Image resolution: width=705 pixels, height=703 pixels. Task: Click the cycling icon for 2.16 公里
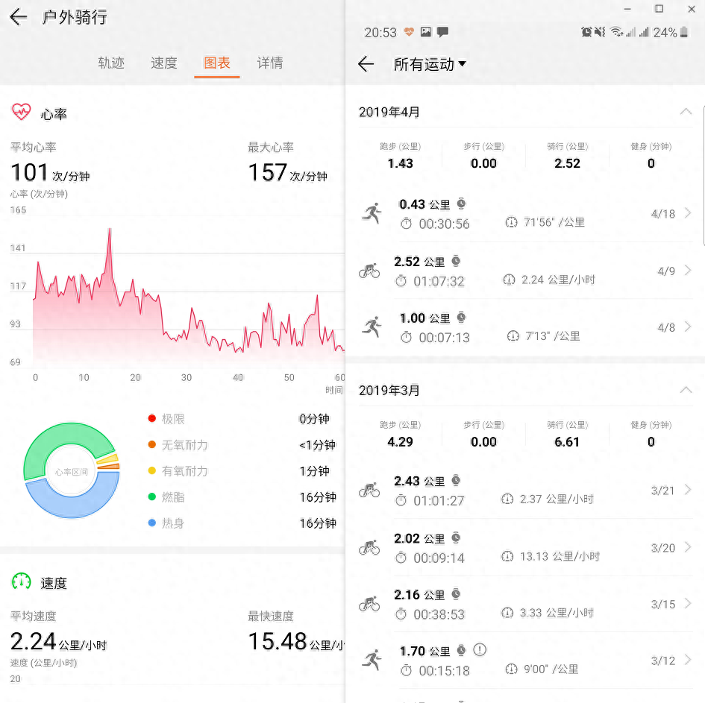[369, 604]
